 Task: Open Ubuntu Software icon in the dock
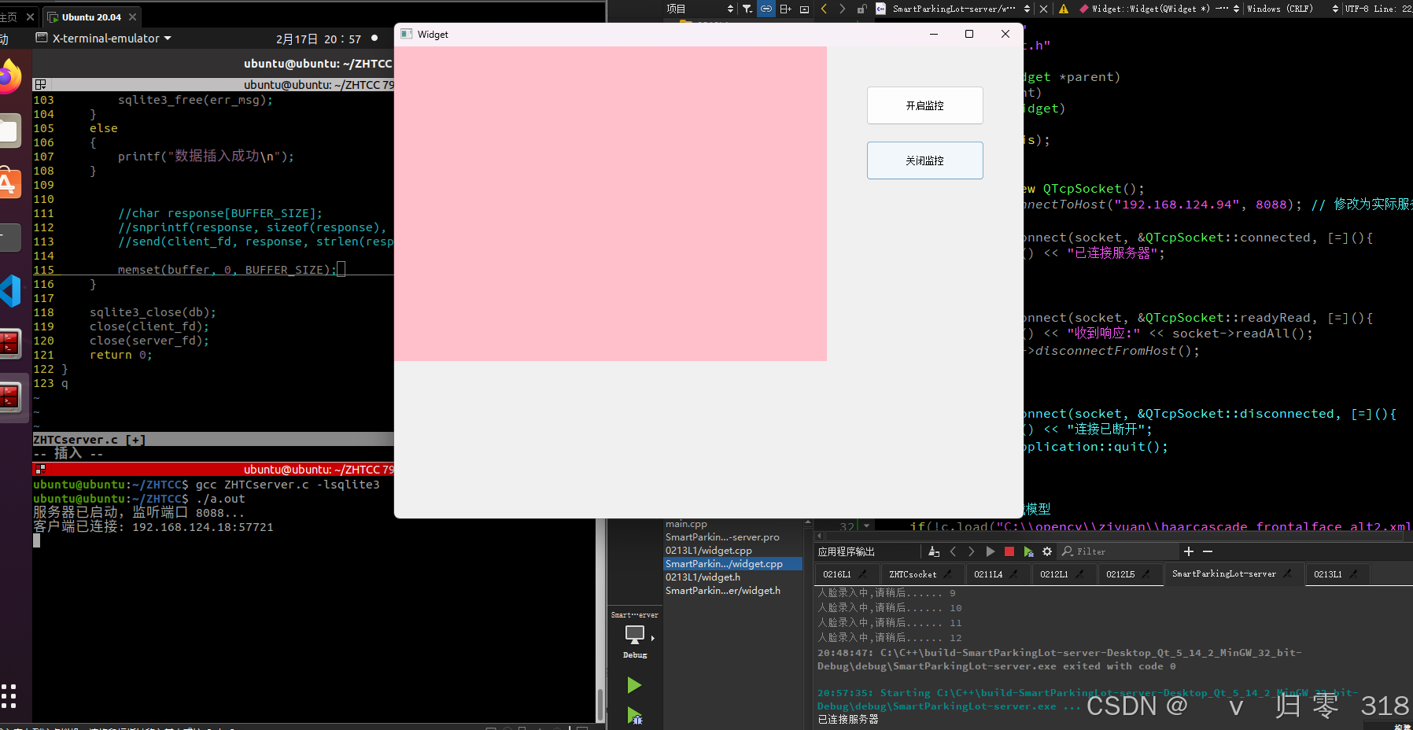click(x=9, y=184)
